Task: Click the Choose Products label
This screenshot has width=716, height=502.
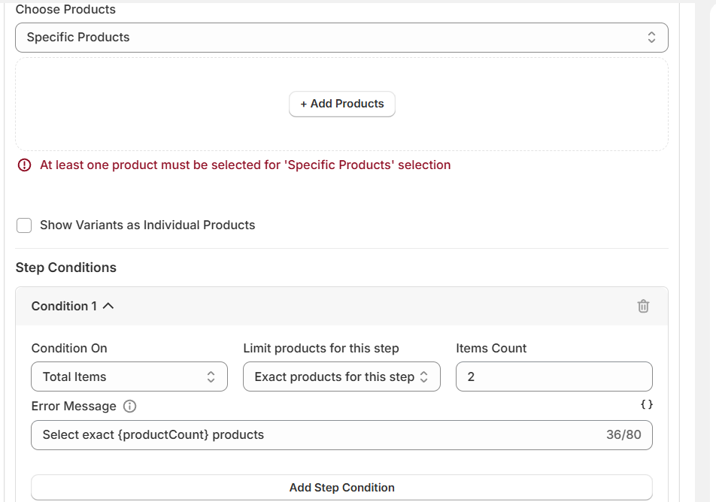Action: [x=65, y=10]
